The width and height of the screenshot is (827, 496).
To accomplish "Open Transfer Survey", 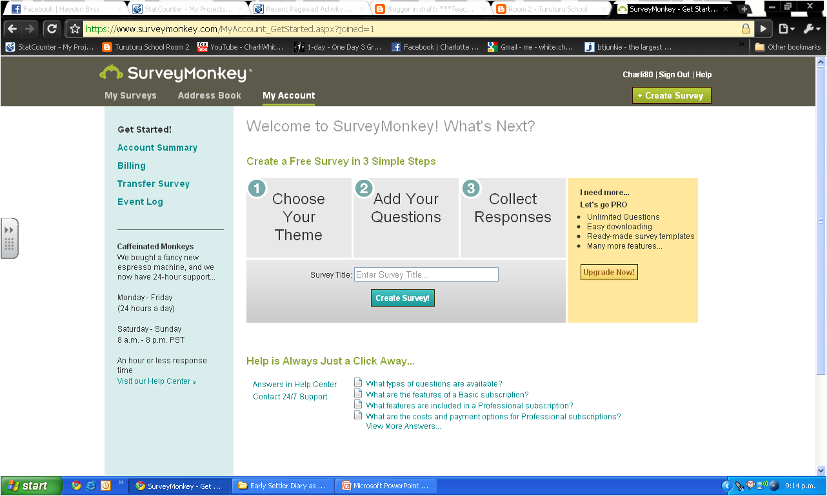I will 154,184.
